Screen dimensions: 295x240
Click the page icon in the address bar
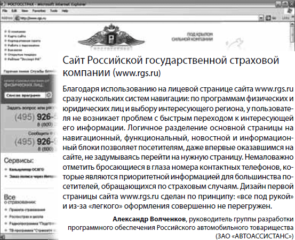pyautogui.click(x=17, y=18)
